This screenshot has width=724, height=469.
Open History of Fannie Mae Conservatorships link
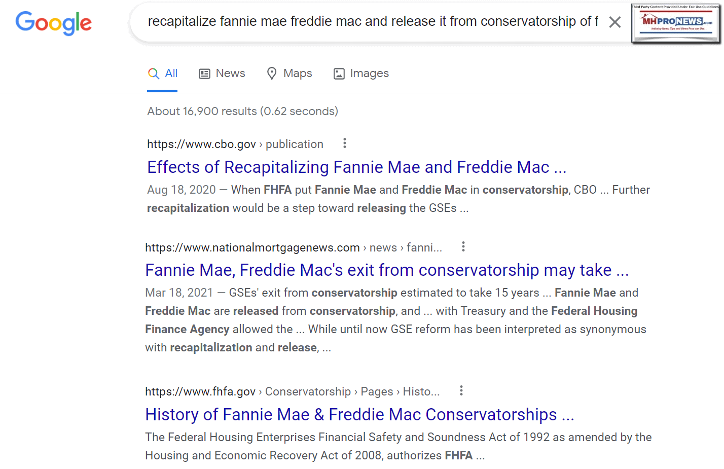[359, 415]
